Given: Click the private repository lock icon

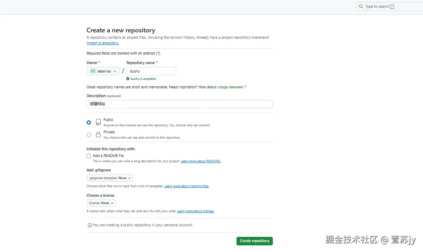Looking at the screenshot, I should (x=98, y=134).
